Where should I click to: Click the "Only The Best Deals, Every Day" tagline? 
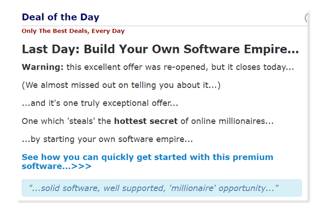tap(73, 31)
